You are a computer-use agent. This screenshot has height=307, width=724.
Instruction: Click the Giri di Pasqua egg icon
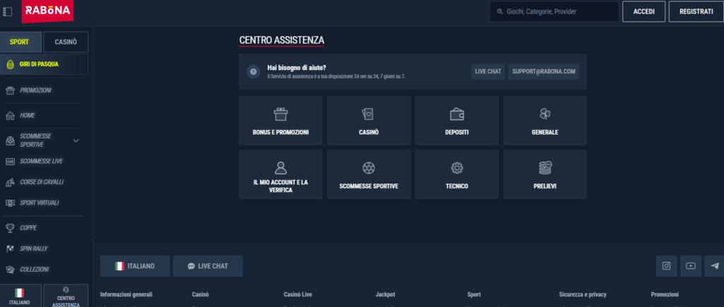[x=10, y=64]
